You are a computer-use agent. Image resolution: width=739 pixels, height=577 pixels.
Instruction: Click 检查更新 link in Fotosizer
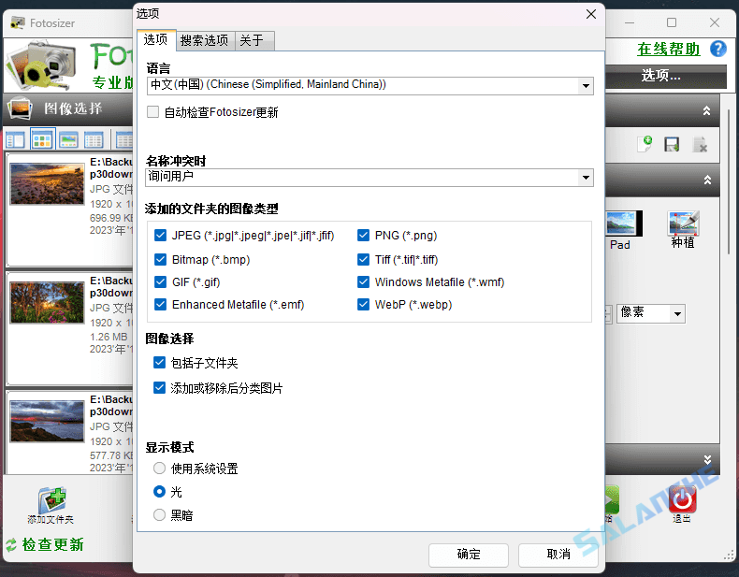pos(52,544)
